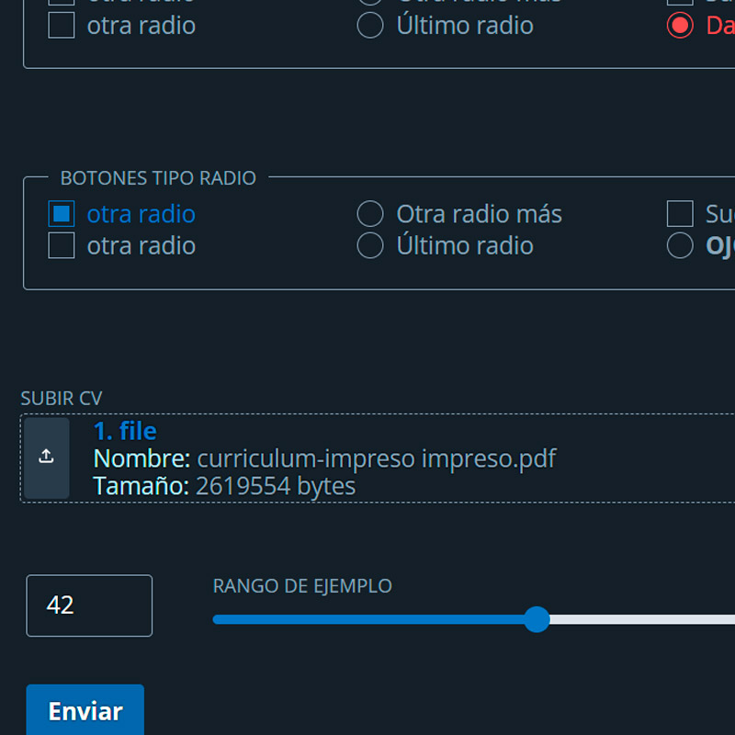Choose 'Último radio' in the topmost group
The width and height of the screenshot is (735, 735).
coord(370,25)
